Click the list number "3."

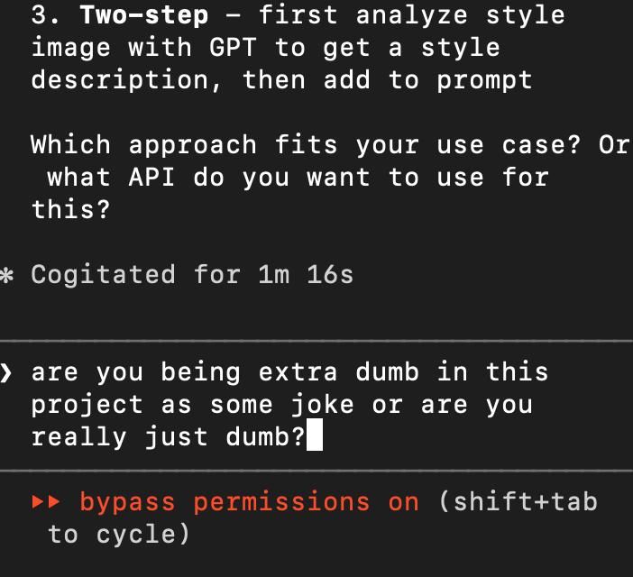(45, 15)
